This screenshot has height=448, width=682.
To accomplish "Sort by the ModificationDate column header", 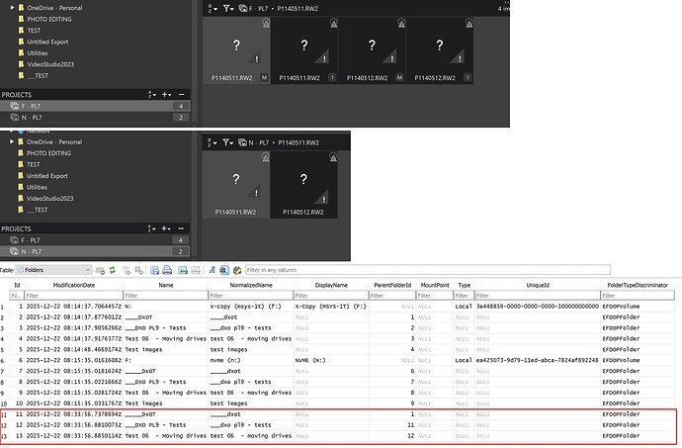I will [x=68, y=284].
